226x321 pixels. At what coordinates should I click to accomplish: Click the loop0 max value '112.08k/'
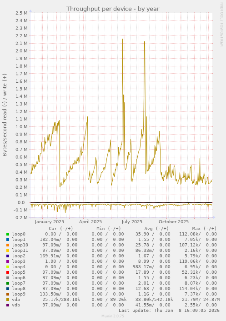click(x=190, y=234)
